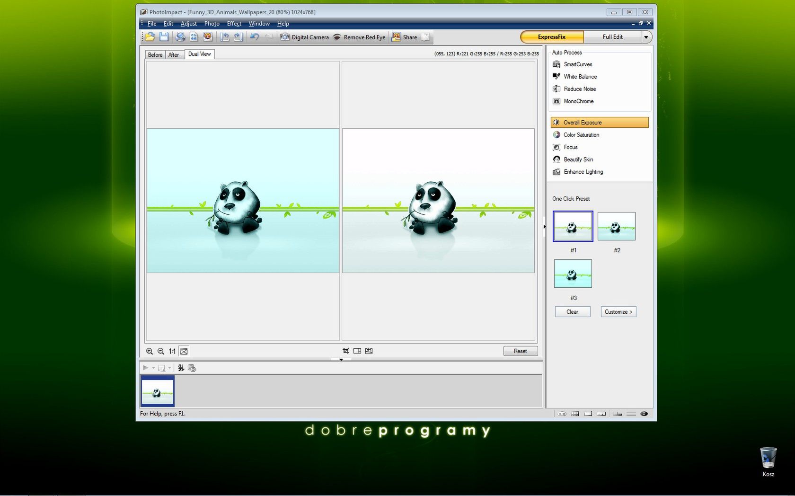The height and width of the screenshot is (496, 795).
Task: Select Overall Exposure option
Action: (600, 123)
